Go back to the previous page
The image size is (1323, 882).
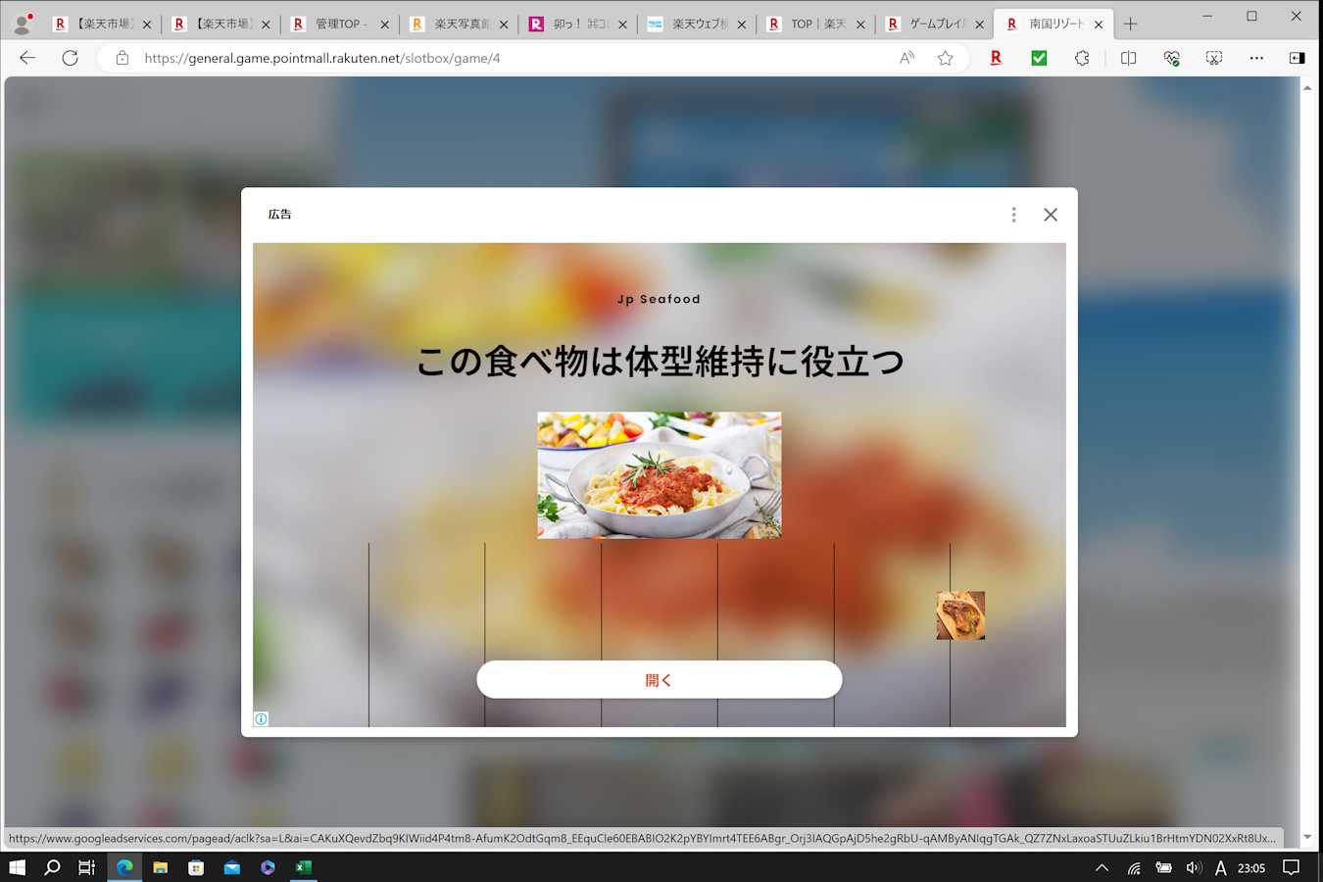click(27, 58)
